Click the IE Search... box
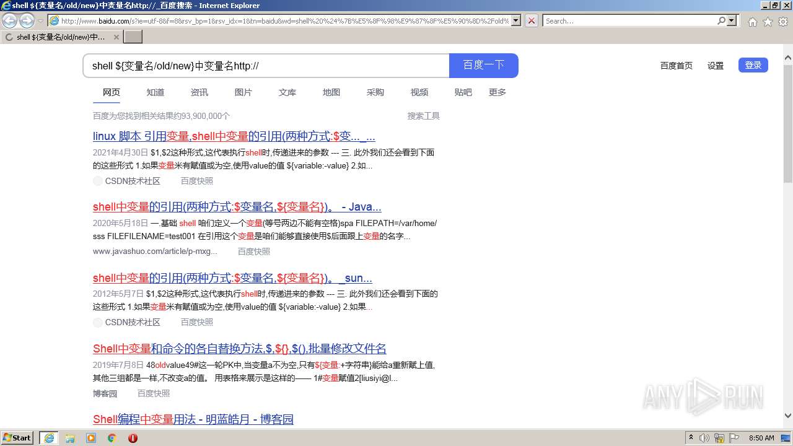 tap(629, 20)
